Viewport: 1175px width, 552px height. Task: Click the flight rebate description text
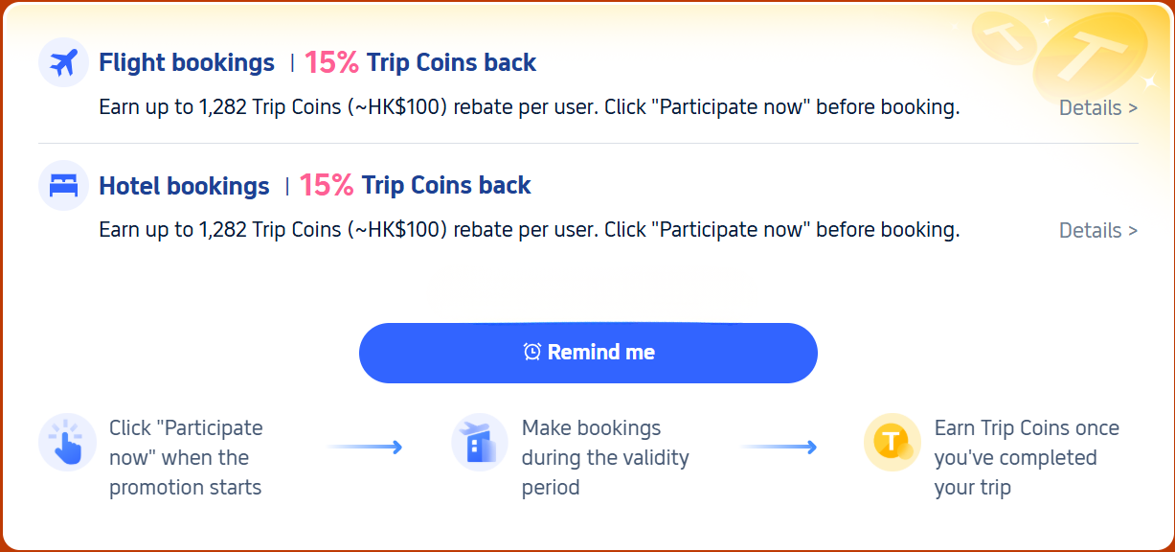coord(529,107)
